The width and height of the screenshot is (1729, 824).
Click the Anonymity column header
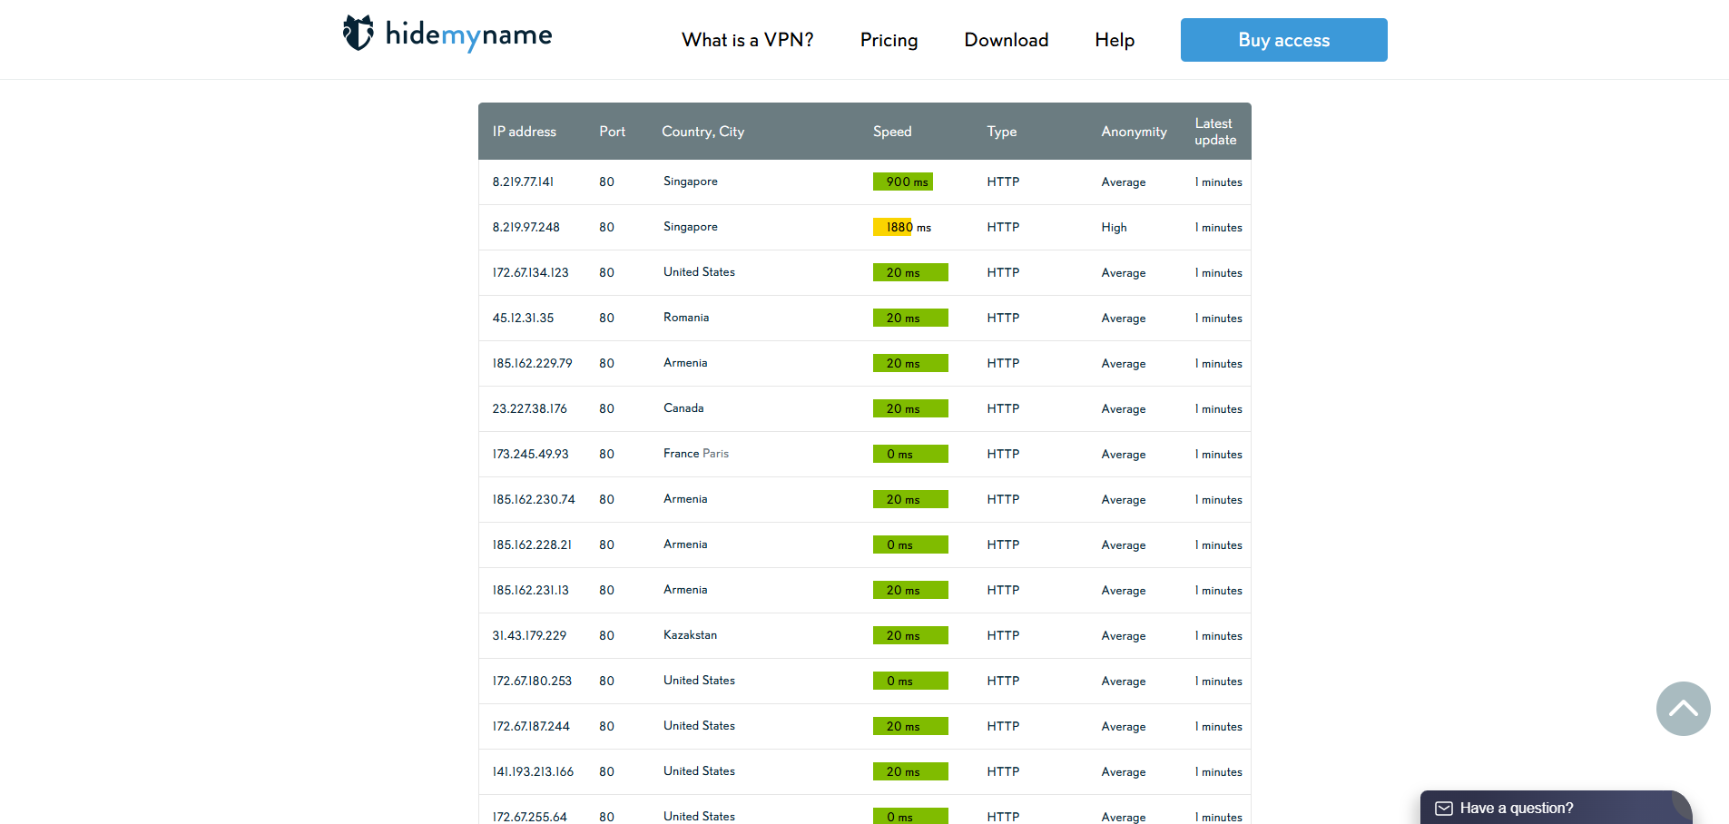pyautogui.click(x=1135, y=132)
